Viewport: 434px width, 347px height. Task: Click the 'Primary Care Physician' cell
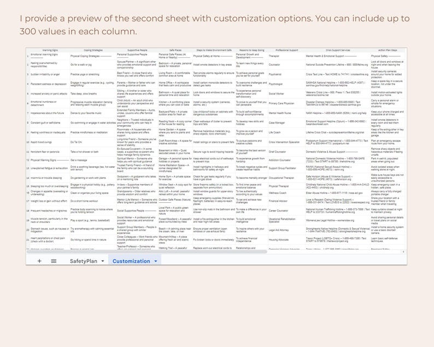pos(287,103)
